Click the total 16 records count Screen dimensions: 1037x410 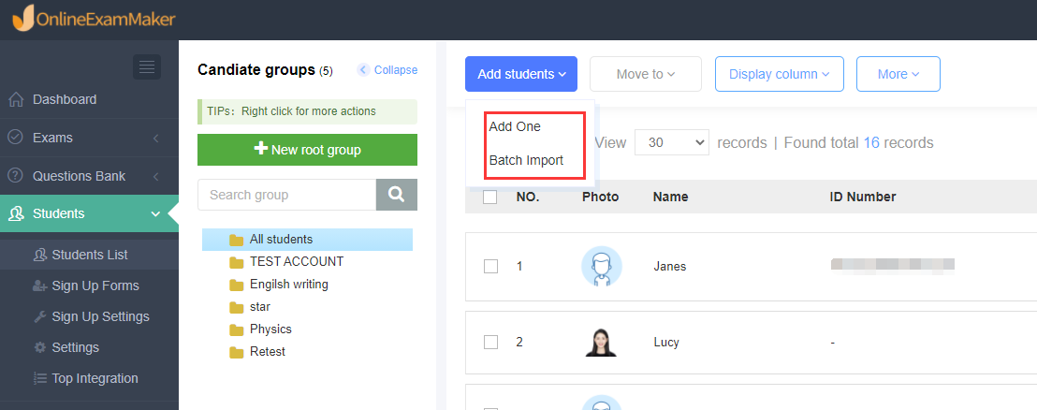(871, 142)
